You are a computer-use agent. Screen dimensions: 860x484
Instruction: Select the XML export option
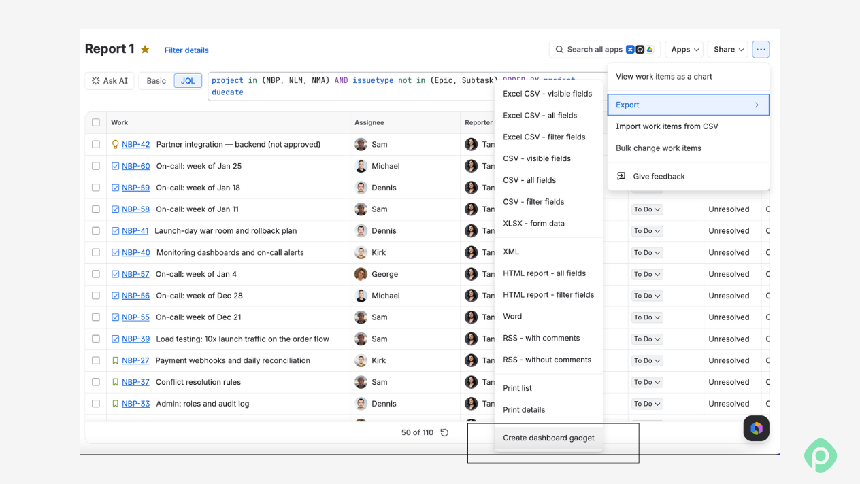click(x=548, y=252)
